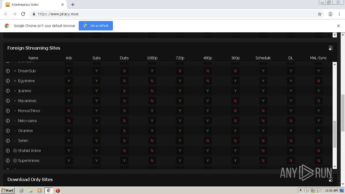Open red shield security taskbar icon
Screen dimensions: 345x194
click(58, 190)
